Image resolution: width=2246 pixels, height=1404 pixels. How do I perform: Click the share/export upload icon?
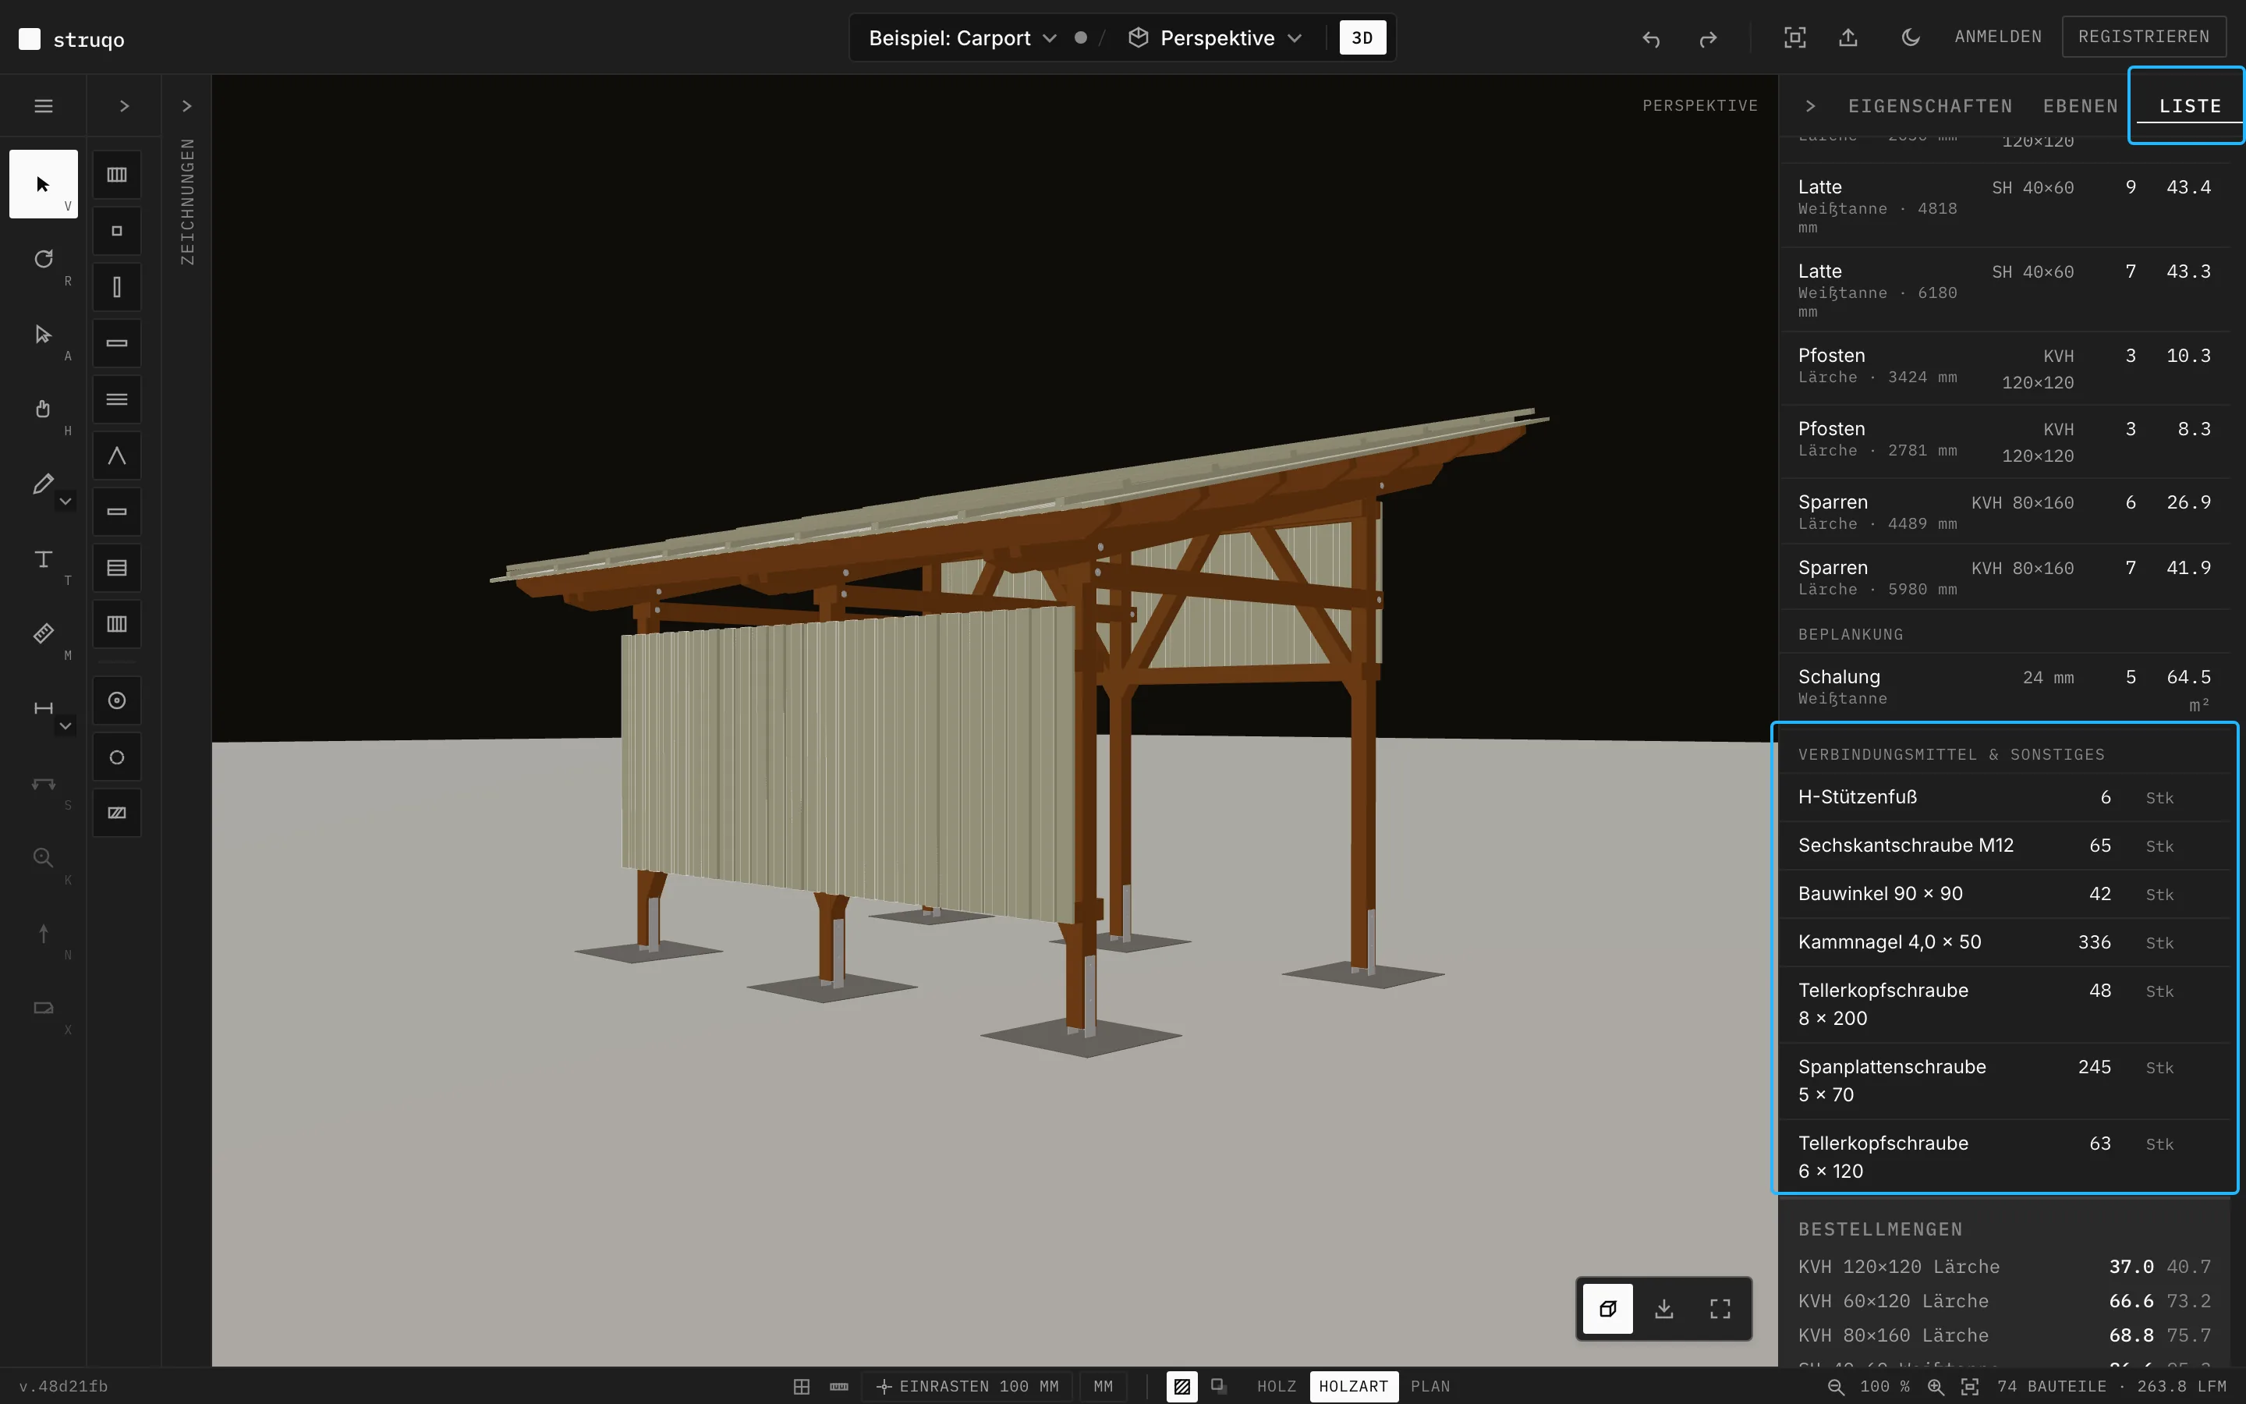[1849, 37]
